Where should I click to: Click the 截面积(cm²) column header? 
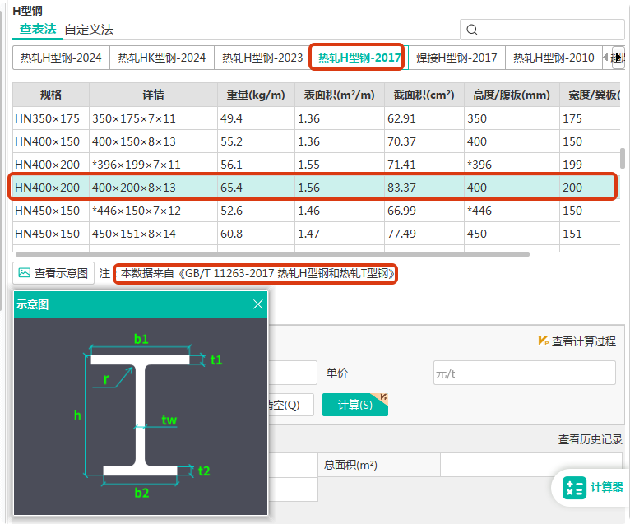click(424, 95)
